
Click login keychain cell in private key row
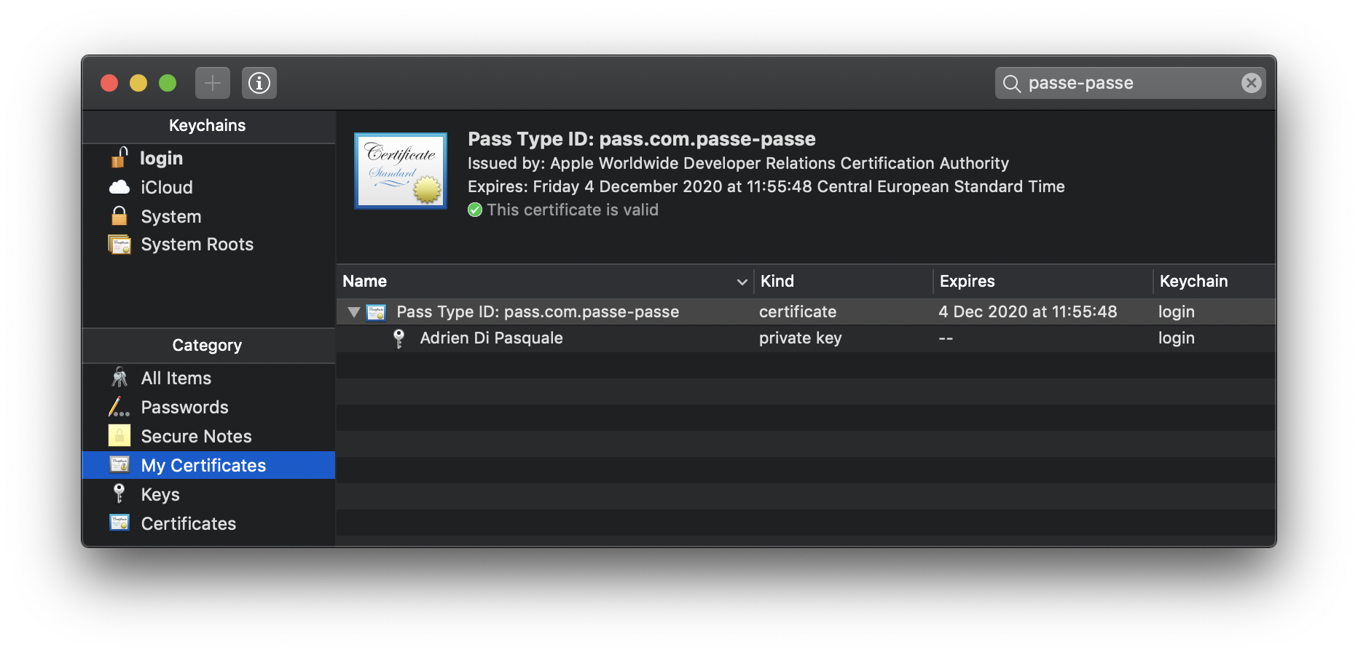click(1177, 338)
